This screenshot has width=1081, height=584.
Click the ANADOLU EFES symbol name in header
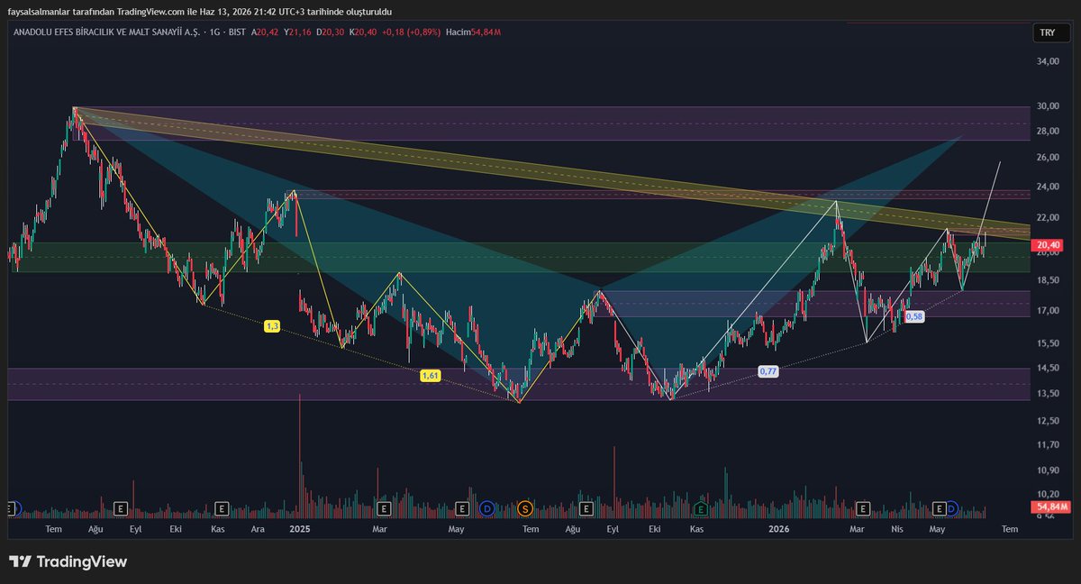point(107,32)
